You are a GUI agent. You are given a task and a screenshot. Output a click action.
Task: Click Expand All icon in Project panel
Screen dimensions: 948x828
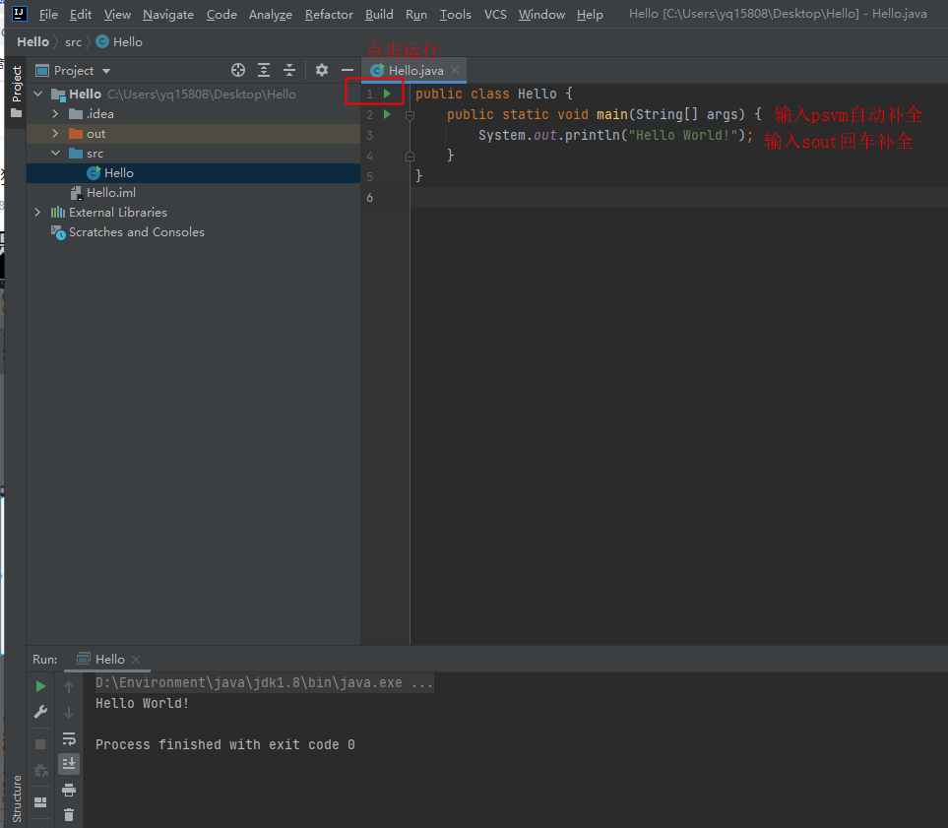[264, 70]
